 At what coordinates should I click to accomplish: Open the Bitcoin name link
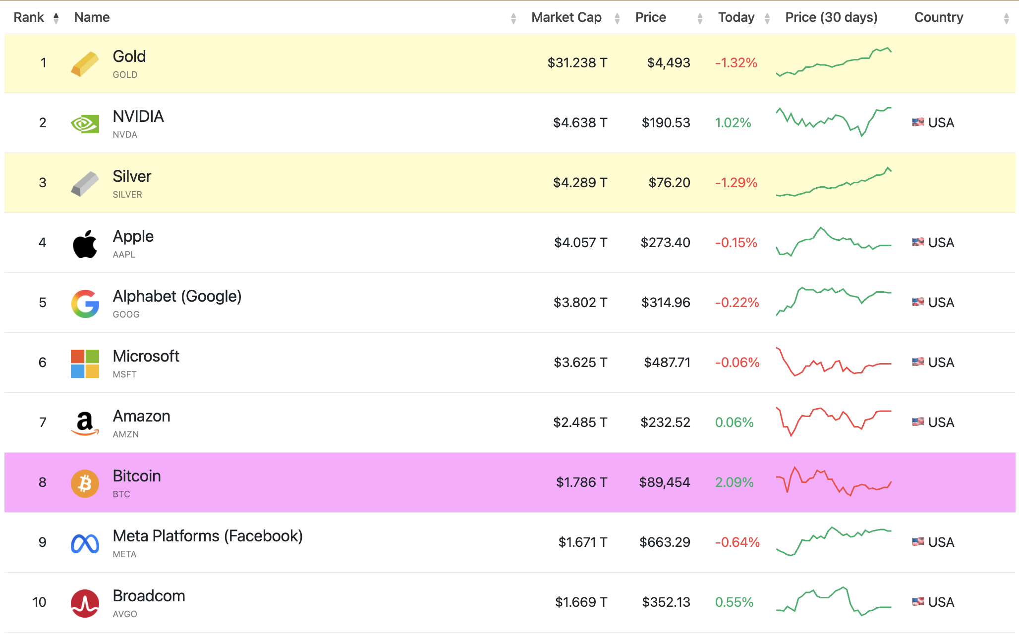point(137,476)
